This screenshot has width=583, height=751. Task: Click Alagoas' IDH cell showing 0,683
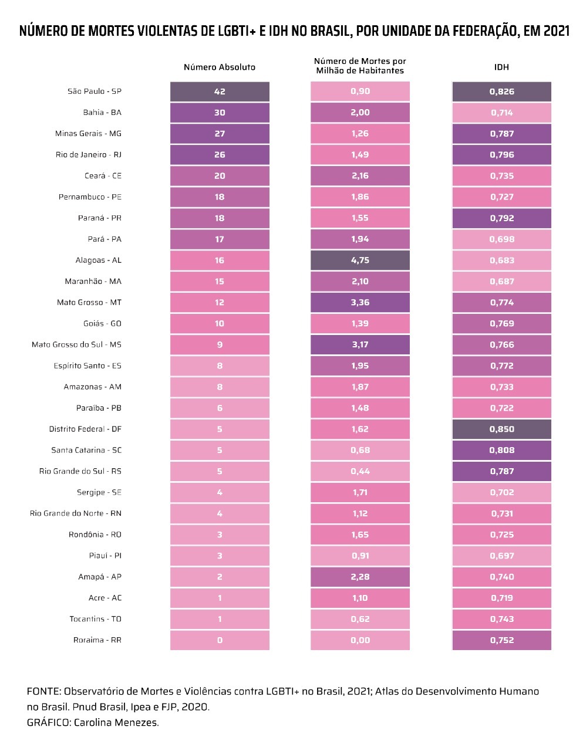[x=501, y=261]
